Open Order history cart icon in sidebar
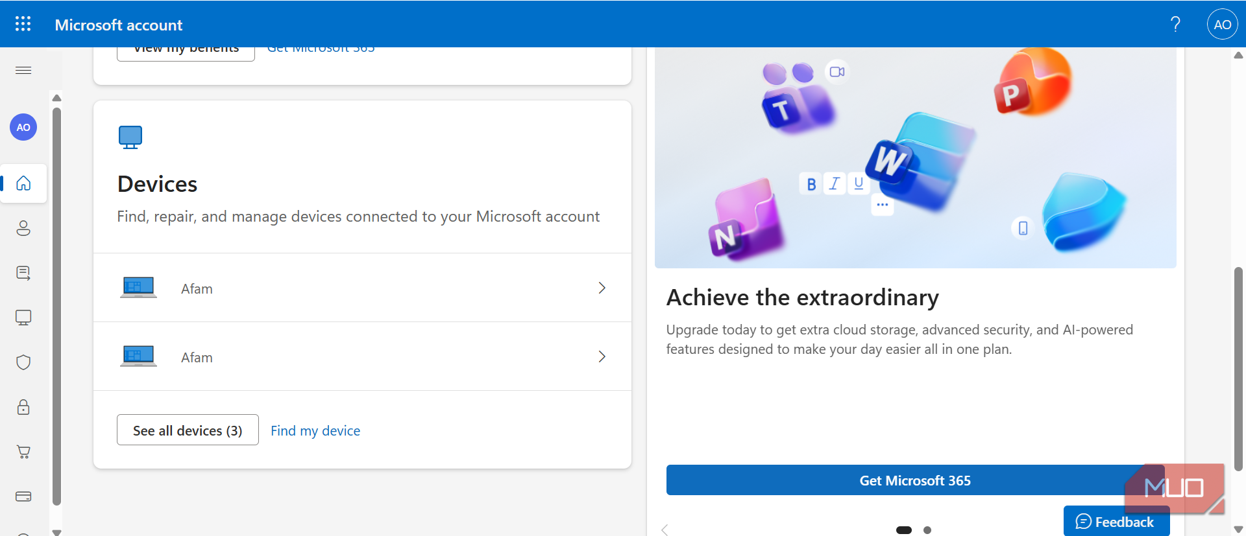The width and height of the screenshot is (1246, 536). 23,452
